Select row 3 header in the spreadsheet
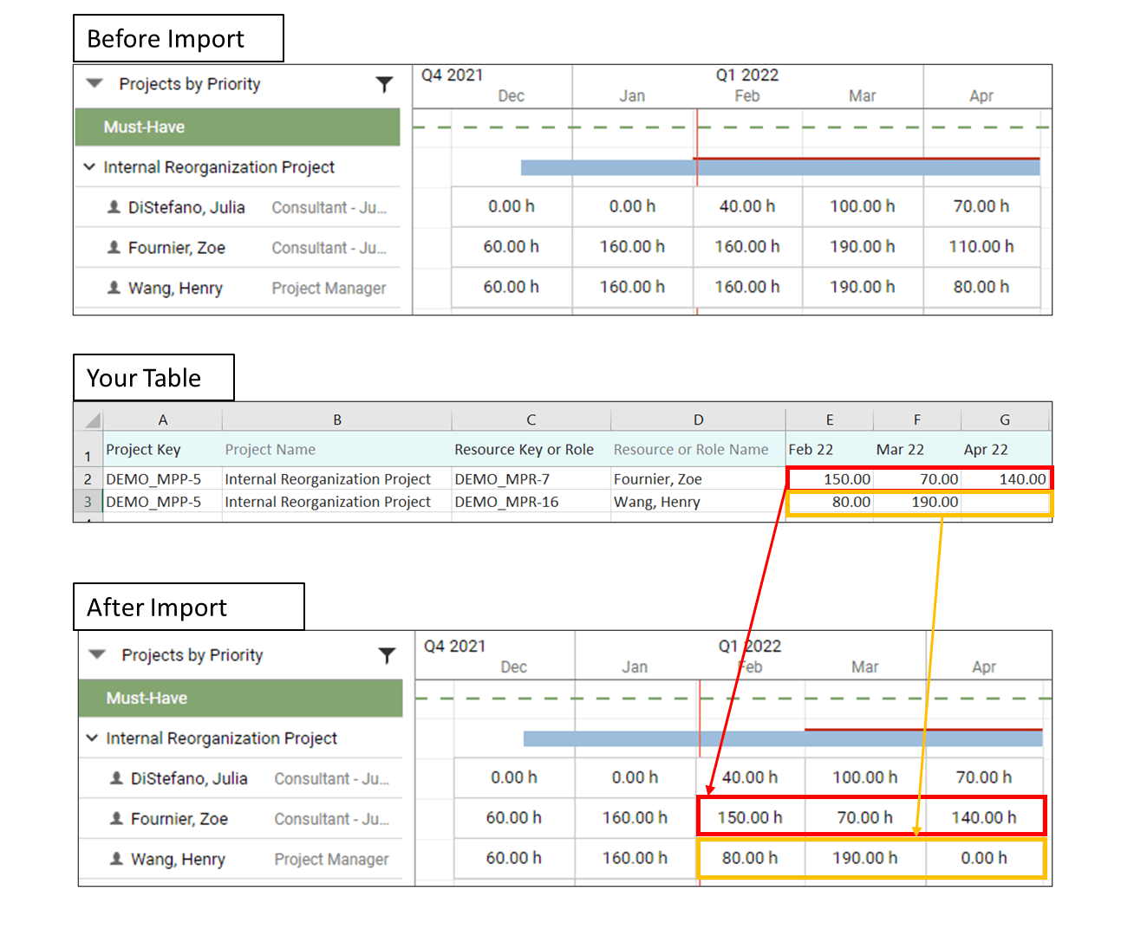This screenshot has height=936, width=1121. [x=88, y=502]
